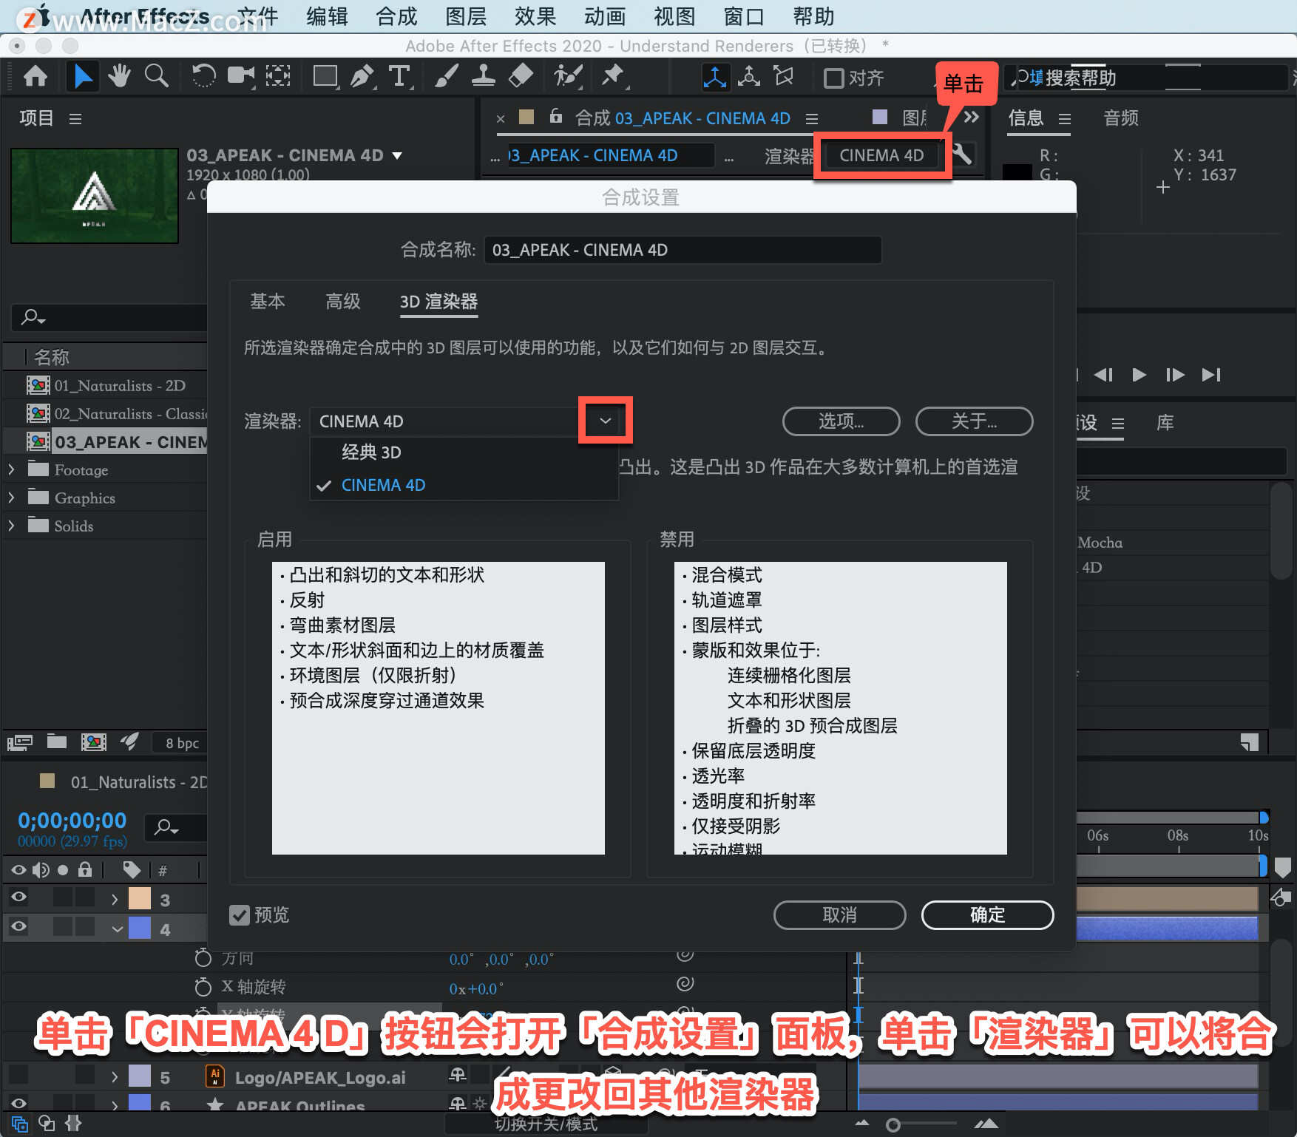Select the Type text tool
1297x1137 pixels.
click(399, 76)
